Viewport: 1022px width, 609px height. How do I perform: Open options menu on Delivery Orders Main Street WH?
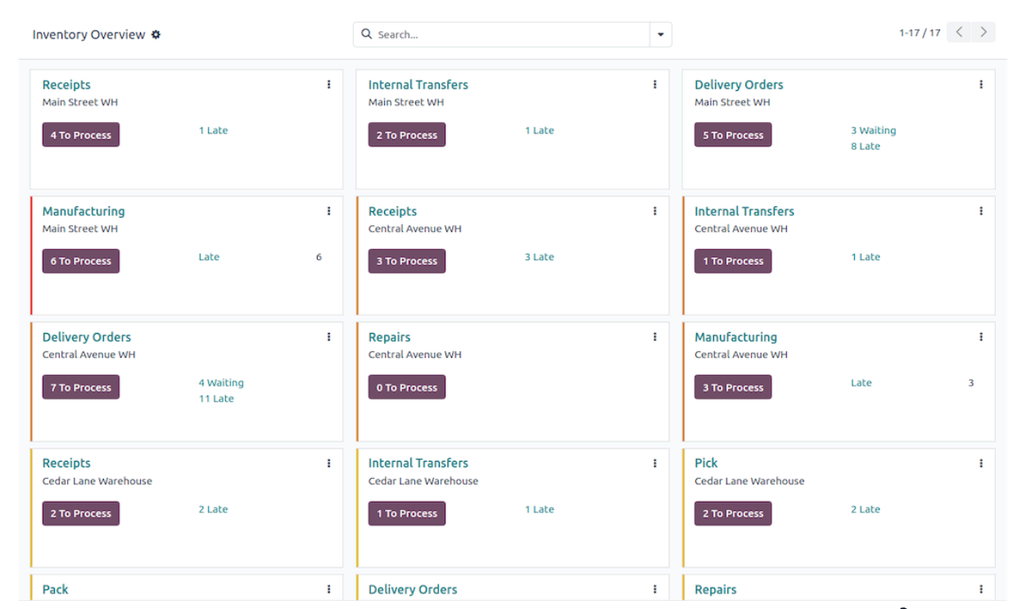(980, 83)
